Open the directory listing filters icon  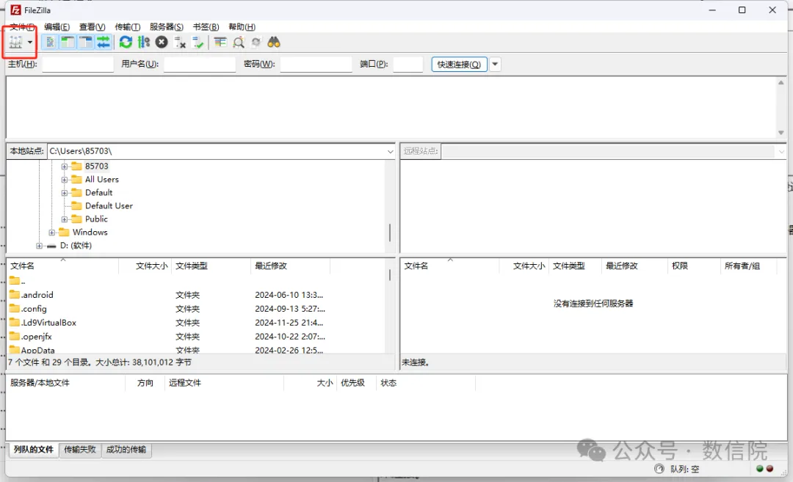[220, 43]
